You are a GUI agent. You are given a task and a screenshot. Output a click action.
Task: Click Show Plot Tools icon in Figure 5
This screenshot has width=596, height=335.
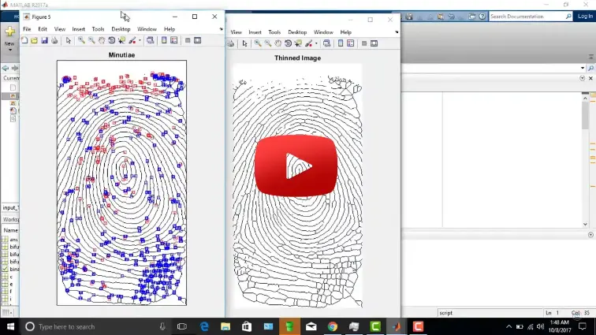(198, 40)
